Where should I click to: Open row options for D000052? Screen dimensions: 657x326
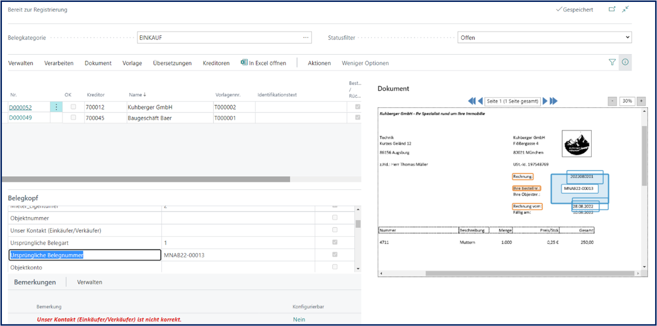click(x=56, y=107)
